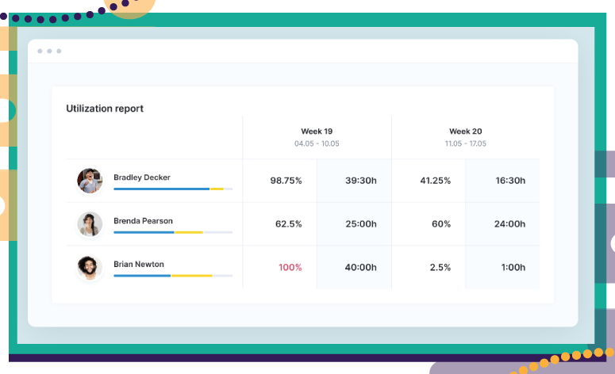Select the Brenda Pearson name
Viewport: 615px width, 374px height.
[143, 221]
